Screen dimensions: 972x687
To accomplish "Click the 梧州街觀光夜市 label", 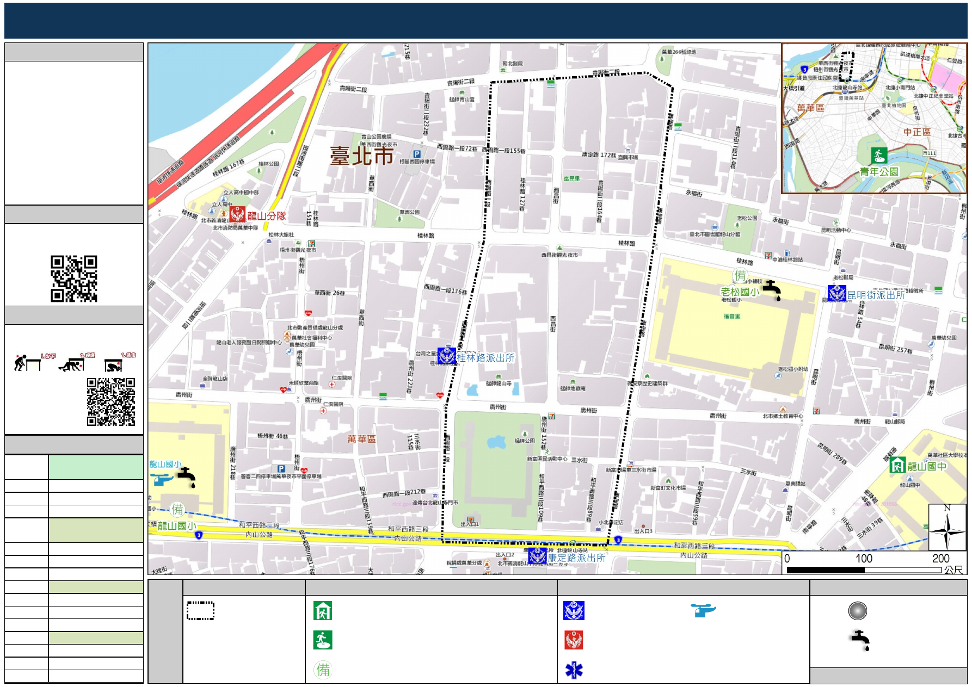I will (x=298, y=250).
